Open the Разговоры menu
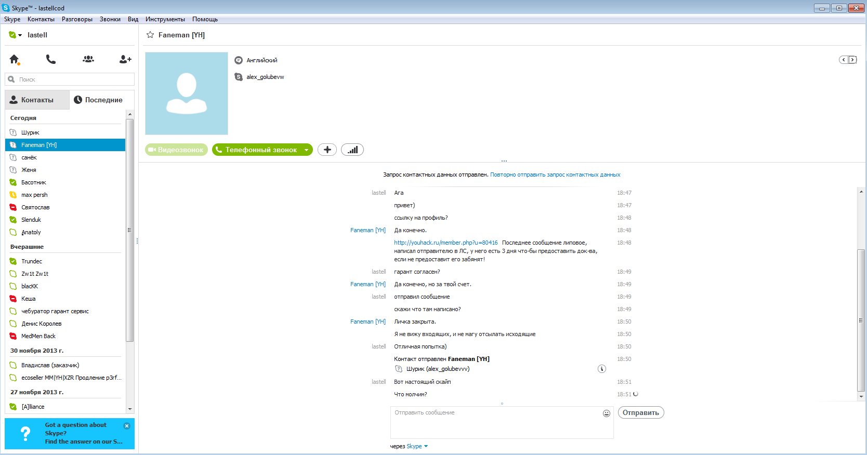This screenshot has height=455, width=867. [77, 19]
